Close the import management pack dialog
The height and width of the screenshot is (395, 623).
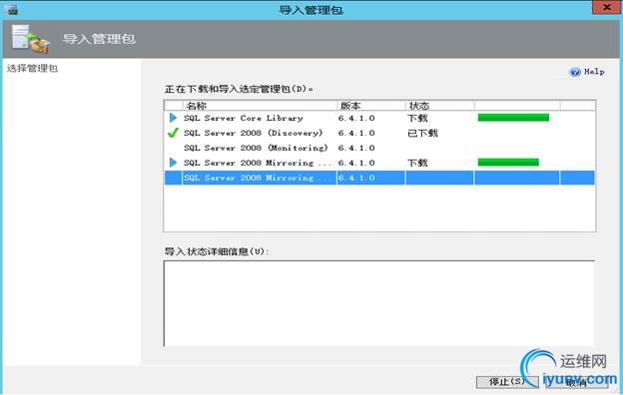pyautogui.click(x=606, y=8)
